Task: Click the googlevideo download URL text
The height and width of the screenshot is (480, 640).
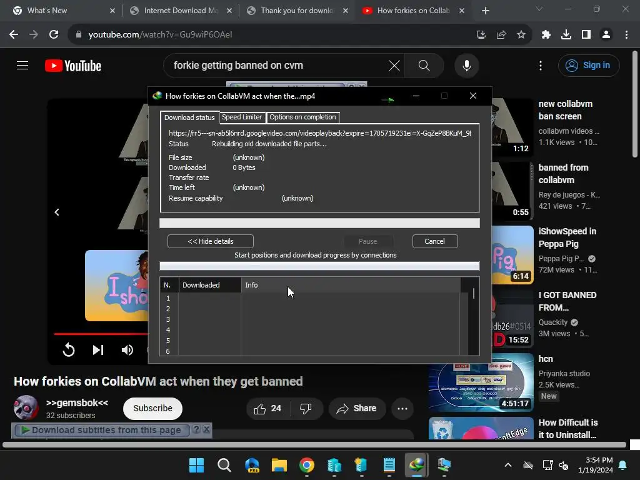Action: tap(320, 133)
